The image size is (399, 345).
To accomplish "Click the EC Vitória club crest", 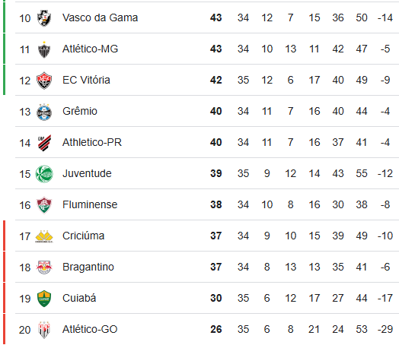I will (44, 81).
